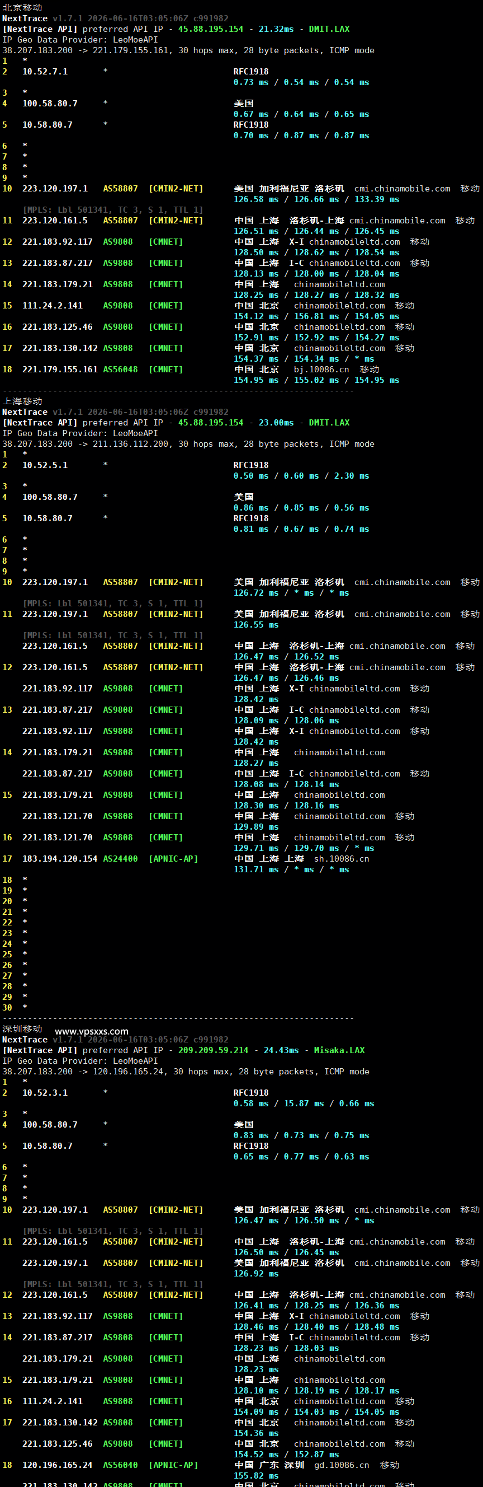Select latency value 155.82 ms
Image resolution: width=483 pixels, height=1487 pixels.
256,1476
